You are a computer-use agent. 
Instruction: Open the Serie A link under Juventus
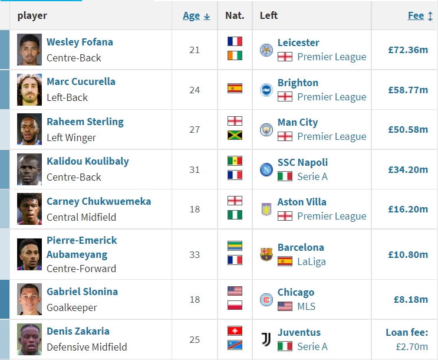(312, 346)
